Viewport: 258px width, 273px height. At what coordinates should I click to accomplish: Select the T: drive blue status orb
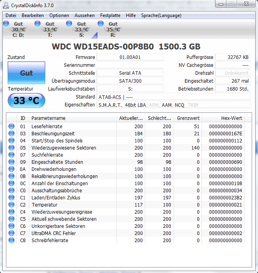pyautogui.click(x=37, y=23)
